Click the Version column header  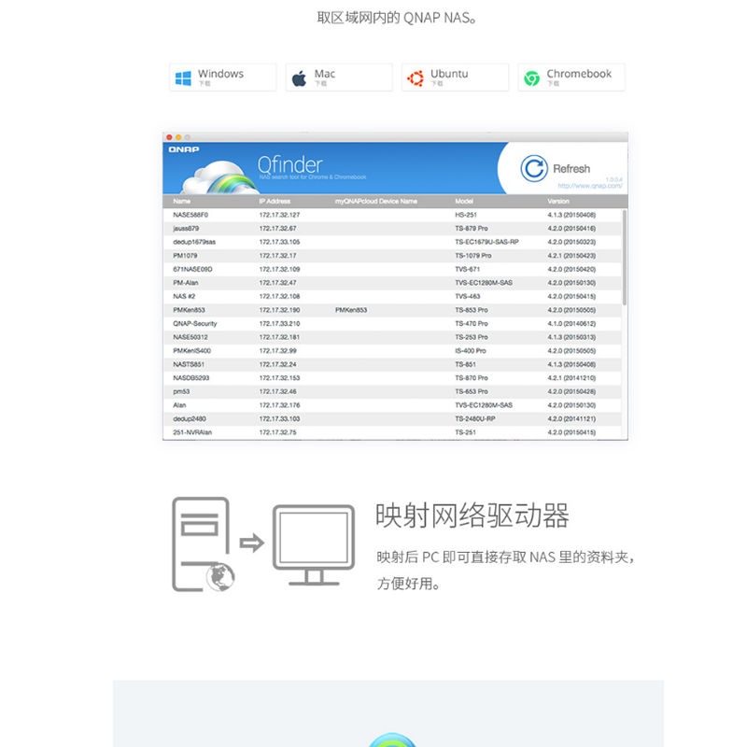click(557, 201)
